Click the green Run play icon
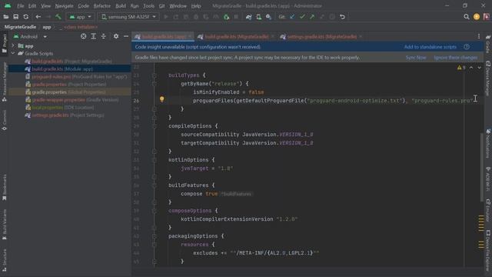The image size is (492, 277). click(166, 17)
